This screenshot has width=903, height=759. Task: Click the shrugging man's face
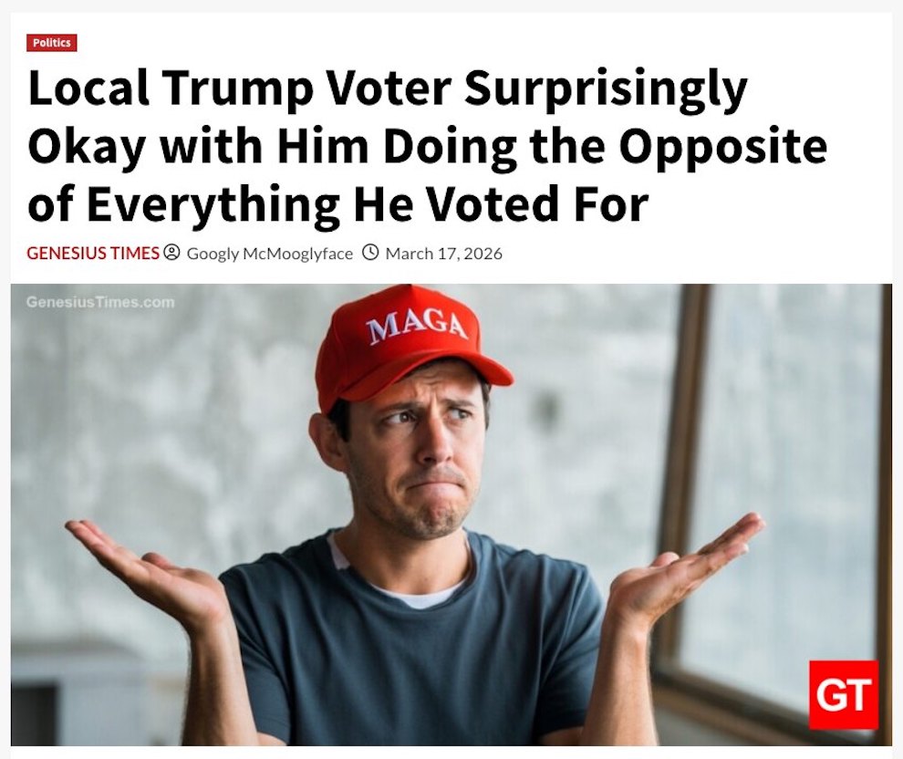tap(420, 456)
